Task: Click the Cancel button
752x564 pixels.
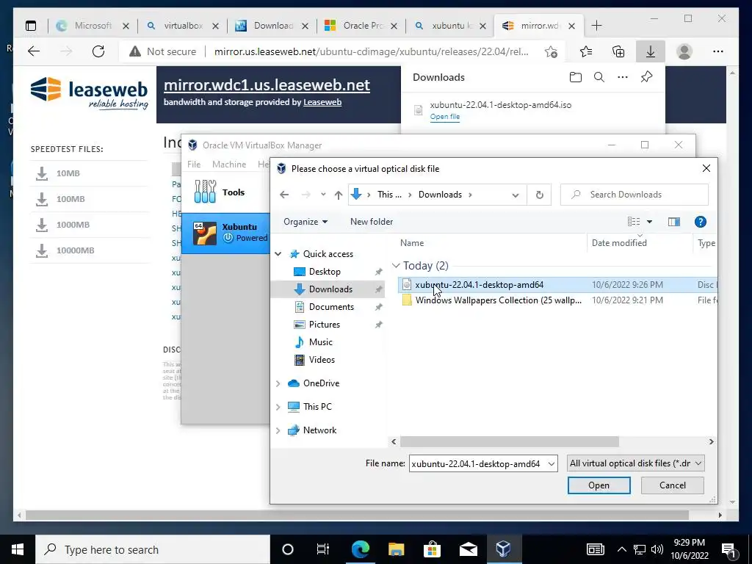Action: pos(673,485)
